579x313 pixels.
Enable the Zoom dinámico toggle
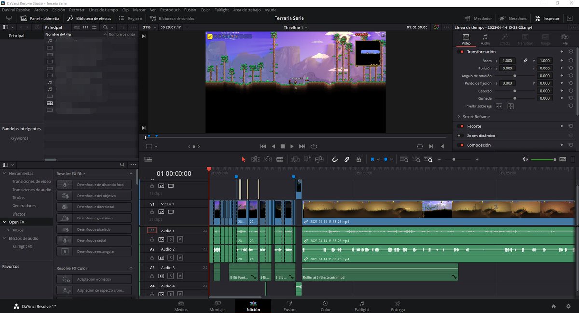coord(461,136)
